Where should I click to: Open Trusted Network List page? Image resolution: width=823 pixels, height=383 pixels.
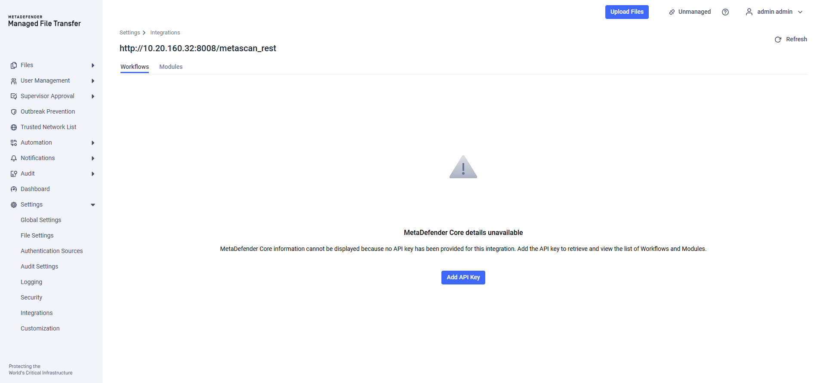48,127
